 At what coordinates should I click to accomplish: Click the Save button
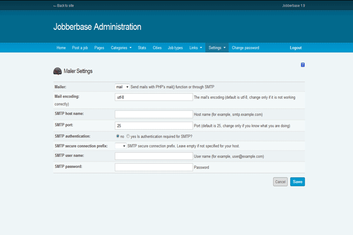(x=297, y=182)
